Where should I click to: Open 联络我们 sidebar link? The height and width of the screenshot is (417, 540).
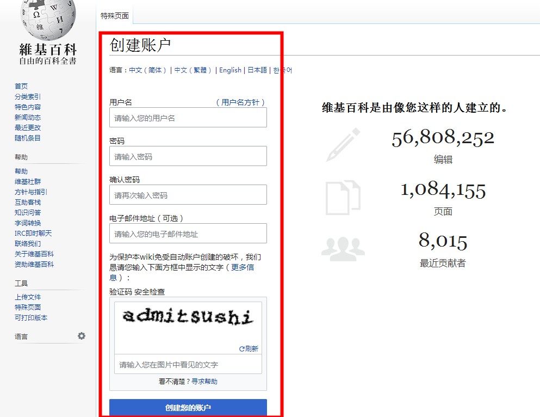click(28, 244)
